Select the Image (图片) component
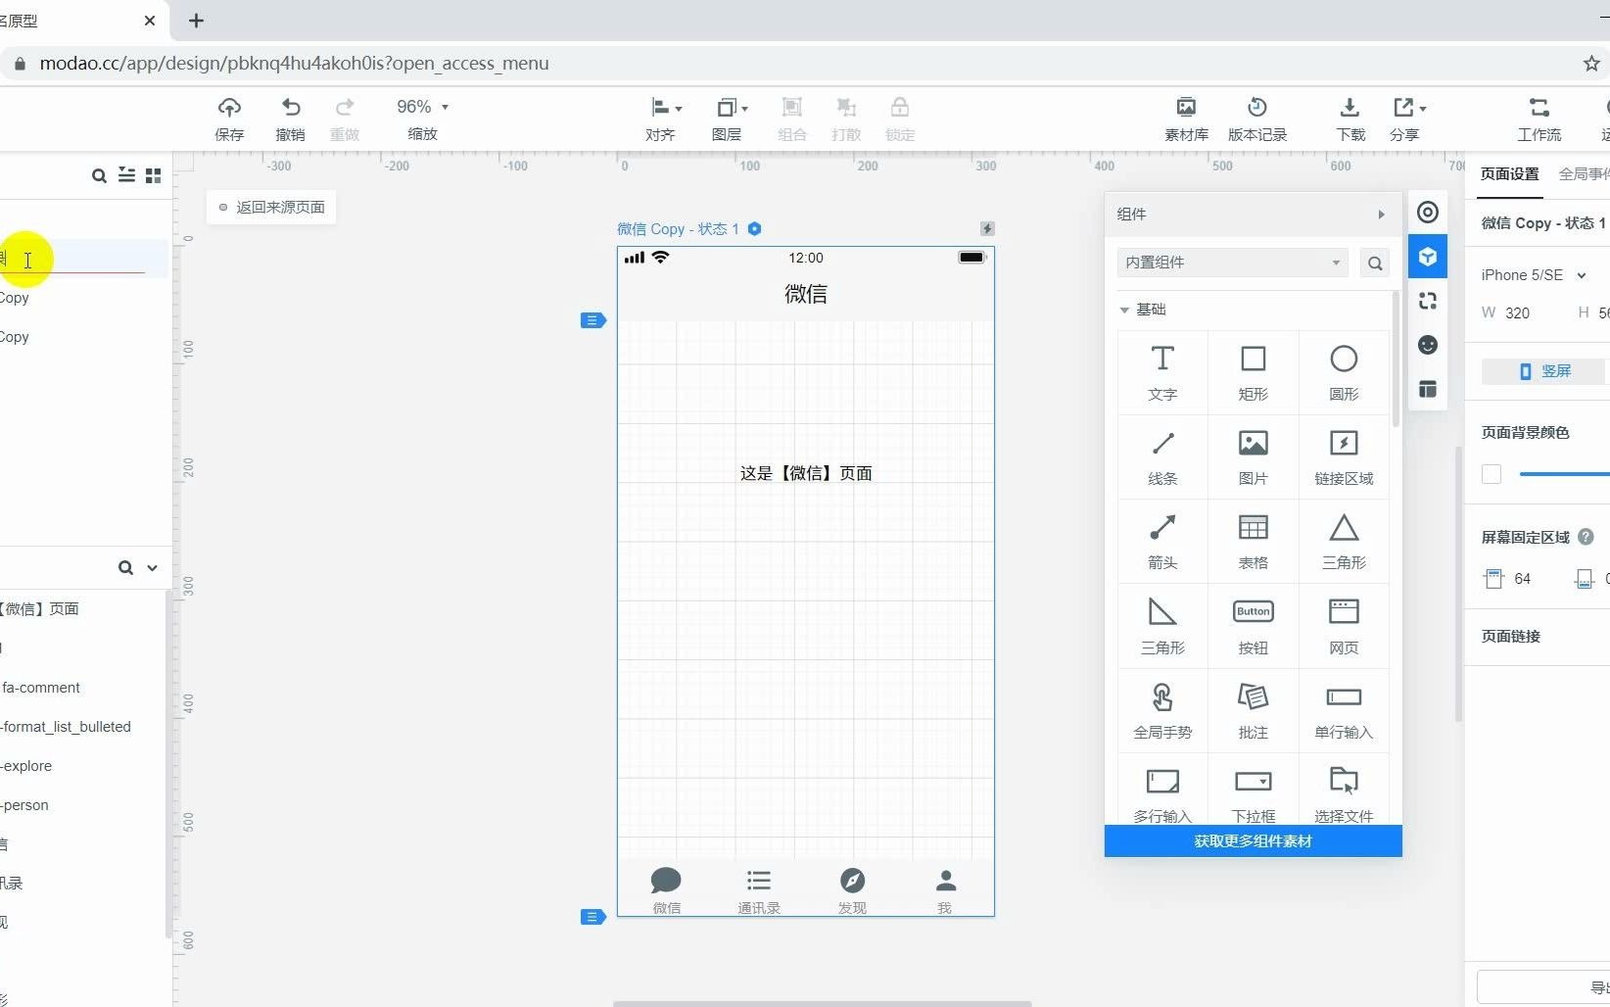The image size is (1610, 1007). (x=1253, y=457)
